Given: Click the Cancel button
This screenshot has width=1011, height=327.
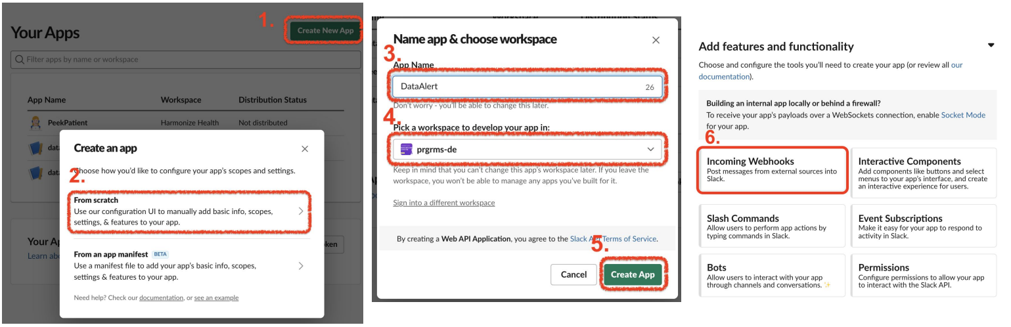Looking at the screenshot, I should [573, 274].
